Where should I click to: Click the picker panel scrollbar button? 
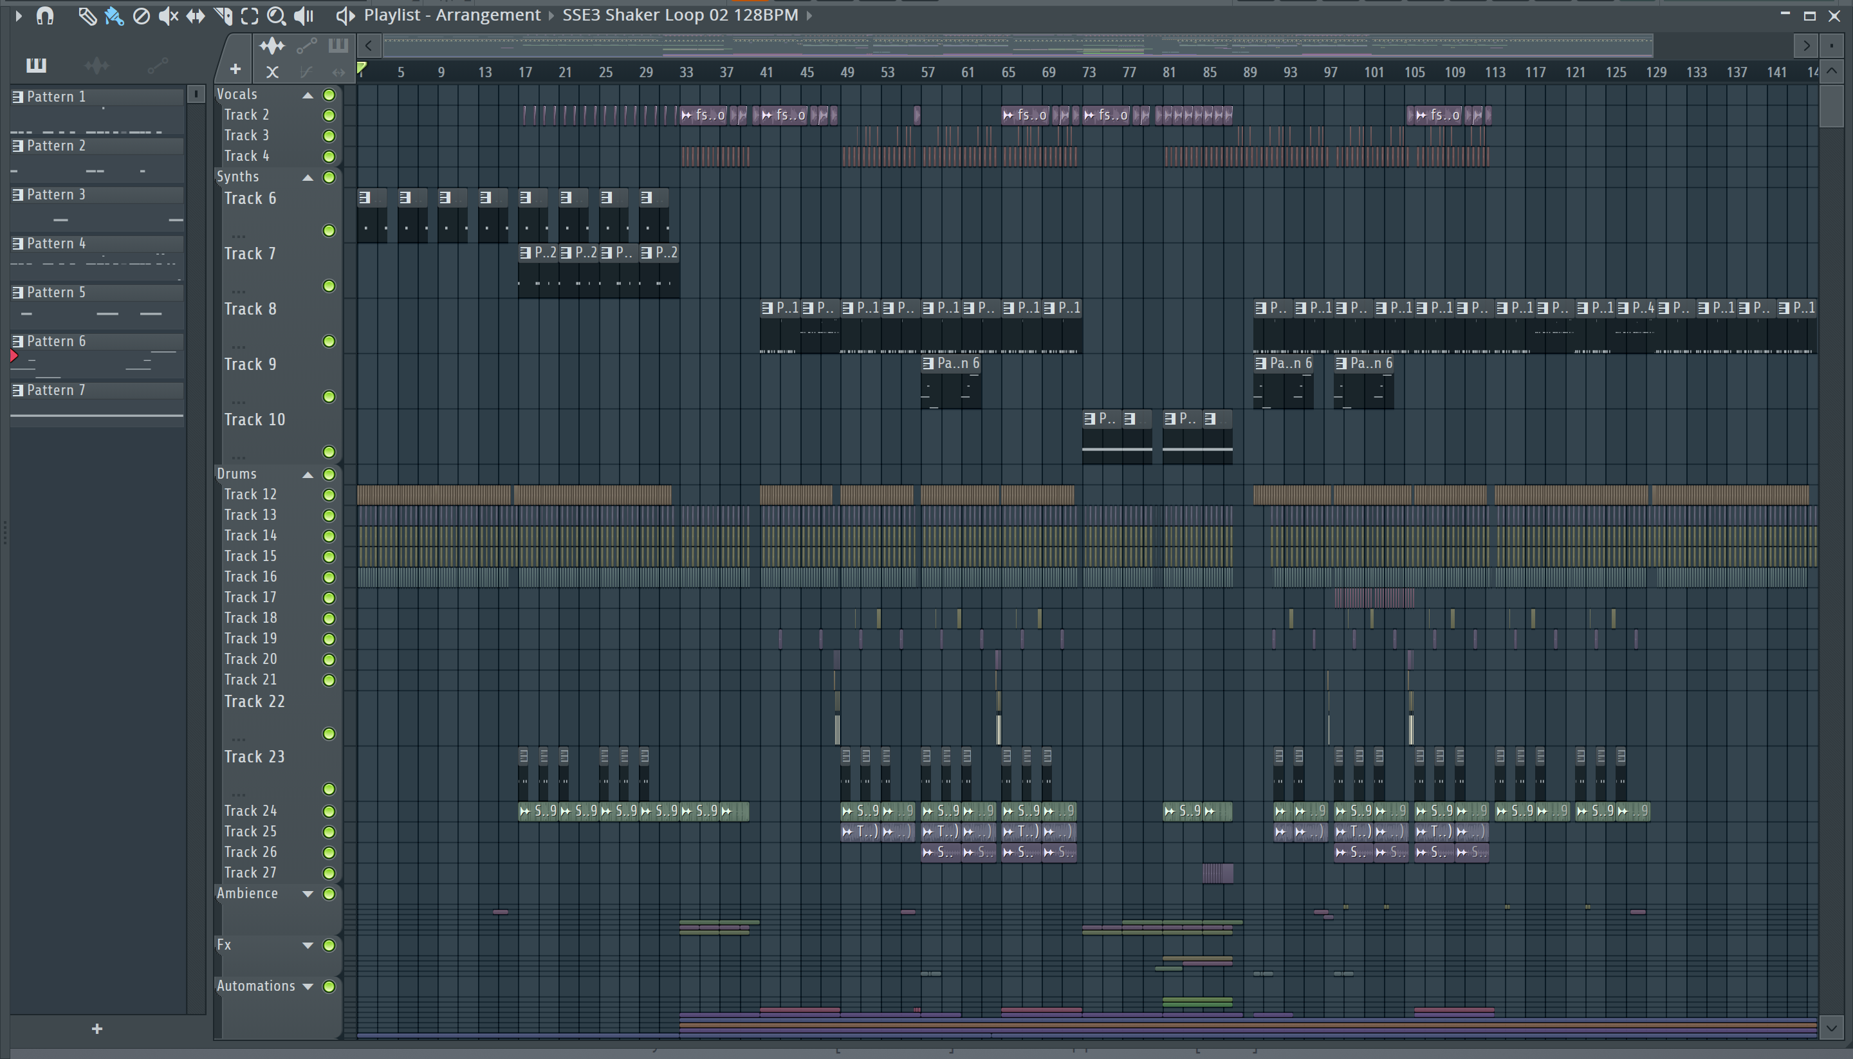[196, 95]
